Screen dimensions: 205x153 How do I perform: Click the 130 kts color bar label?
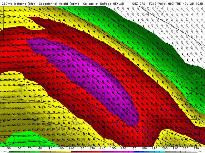click(92, 148)
